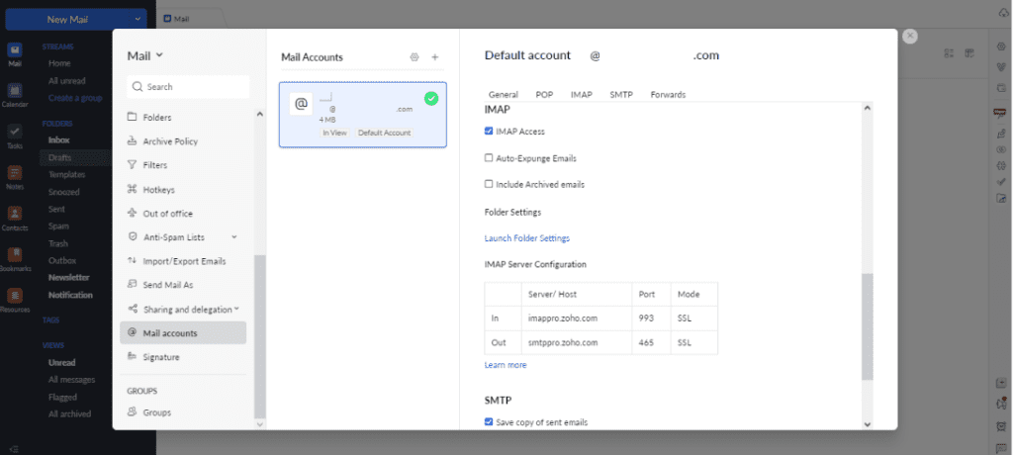This screenshot has height=455, width=1013.
Task: Add a mail account with plus icon
Action: tap(435, 57)
